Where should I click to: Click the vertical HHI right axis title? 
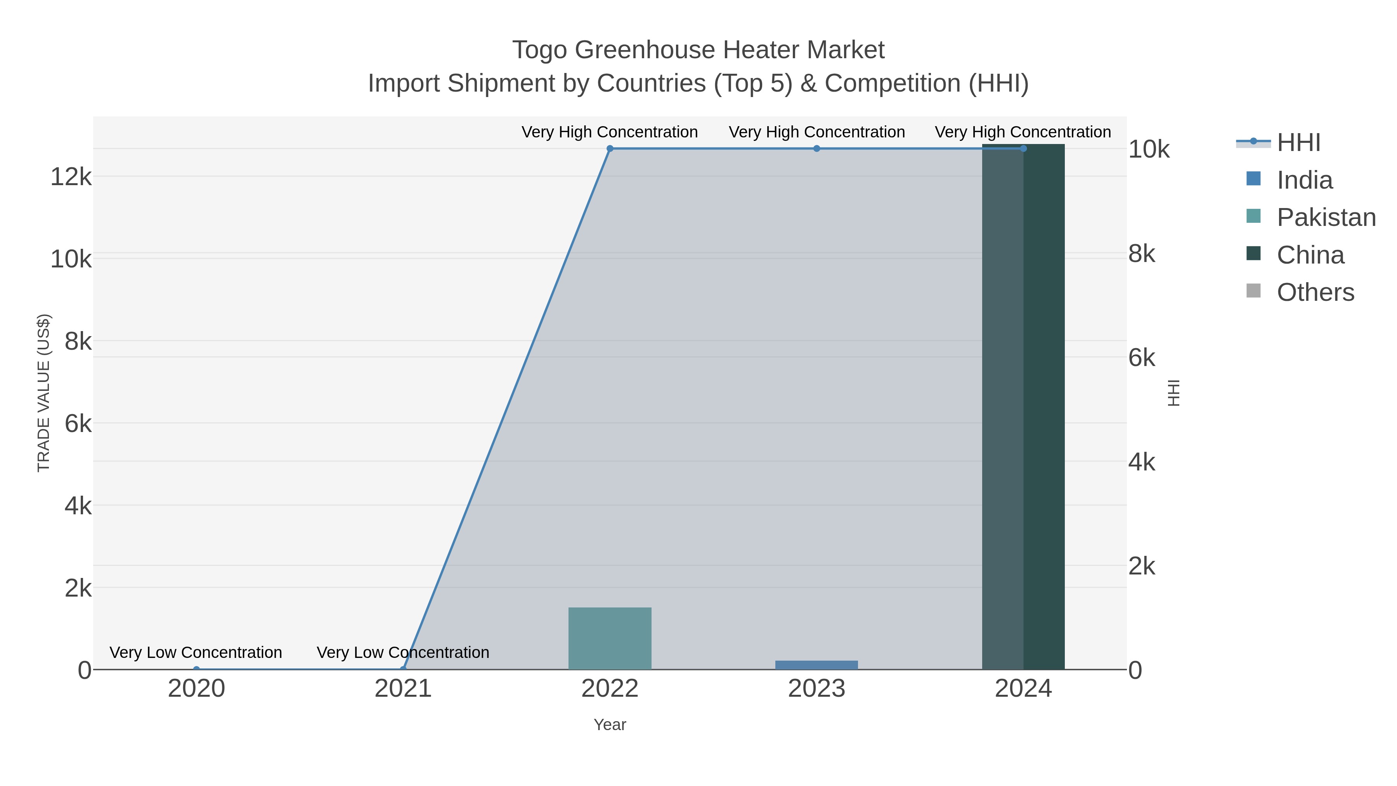1173,393
